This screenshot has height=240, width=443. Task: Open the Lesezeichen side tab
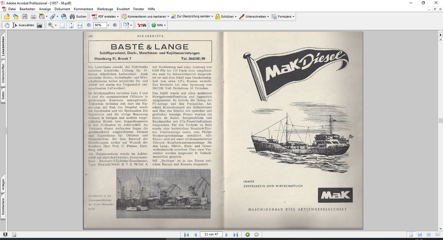3,46
